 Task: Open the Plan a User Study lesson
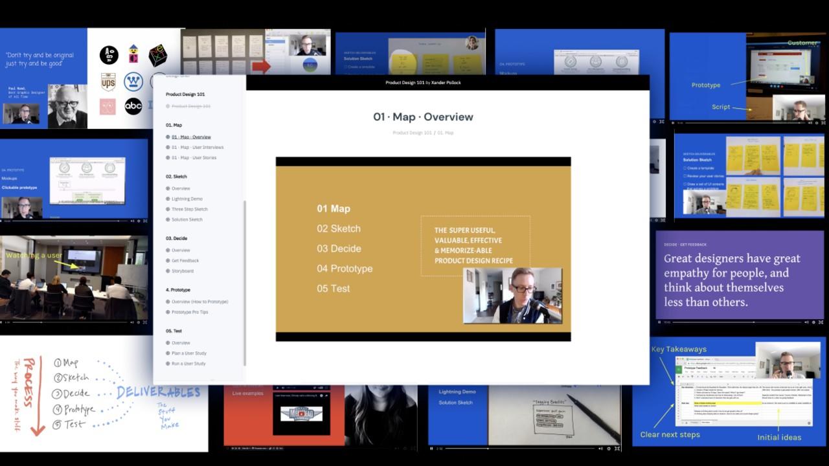pos(189,353)
